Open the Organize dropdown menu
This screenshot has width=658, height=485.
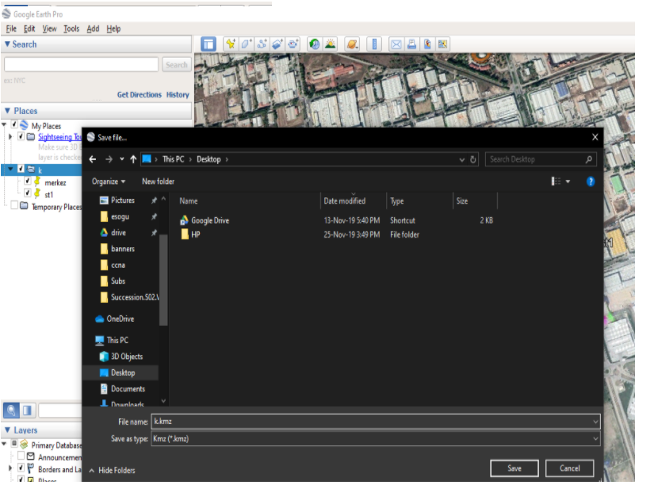pos(109,181)
